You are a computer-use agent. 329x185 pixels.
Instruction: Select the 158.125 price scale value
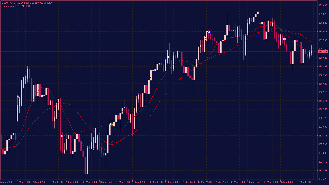click(x=323, y=118)
